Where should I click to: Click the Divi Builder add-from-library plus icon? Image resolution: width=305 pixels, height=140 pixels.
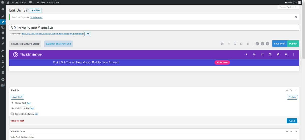[x=246, y=54]
